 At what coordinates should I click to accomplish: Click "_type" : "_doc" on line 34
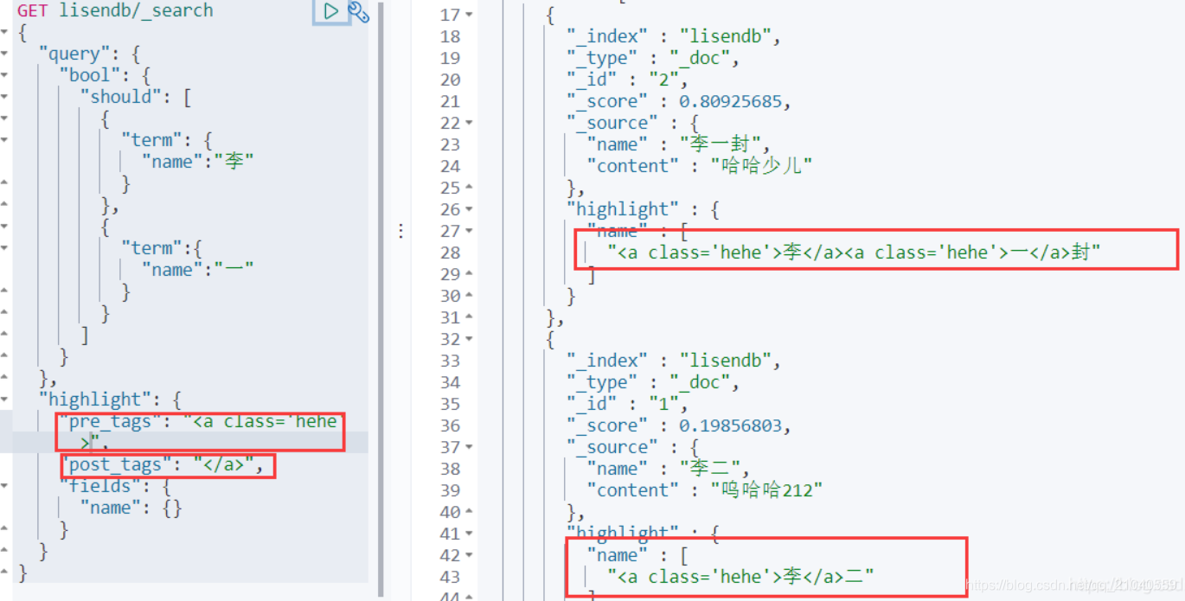coord(653,382)
